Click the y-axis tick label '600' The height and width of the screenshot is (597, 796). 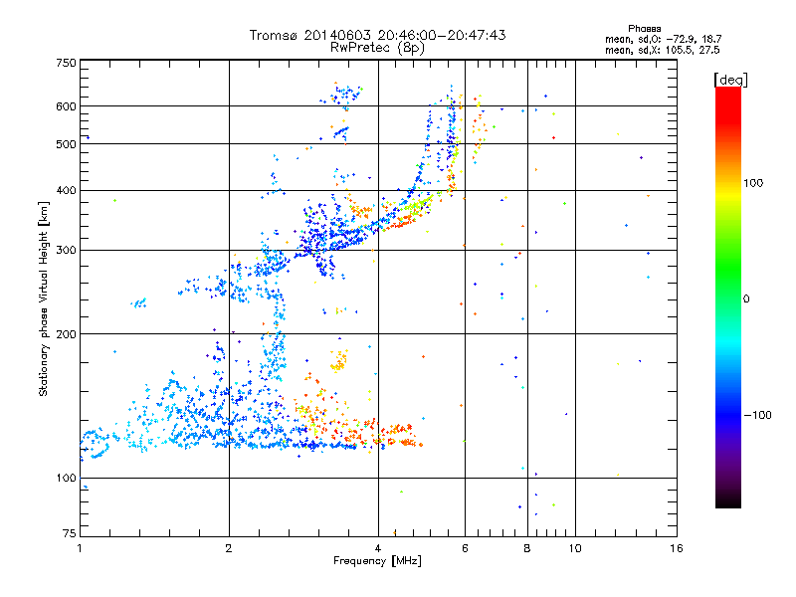click(66, 106)
